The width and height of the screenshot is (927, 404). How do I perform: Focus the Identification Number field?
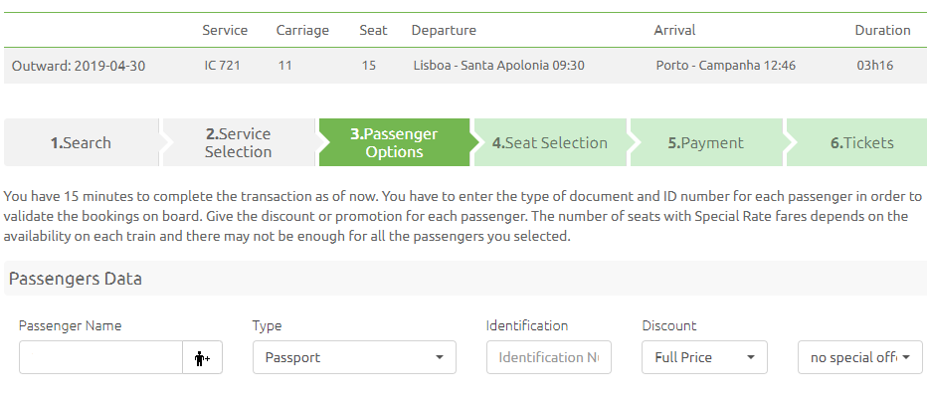[549, 357]
